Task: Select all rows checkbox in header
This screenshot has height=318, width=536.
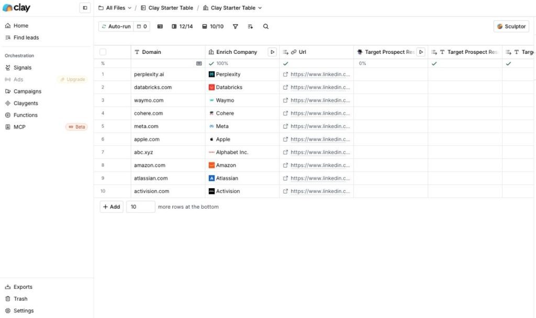Action: click(x=103, y=52)
